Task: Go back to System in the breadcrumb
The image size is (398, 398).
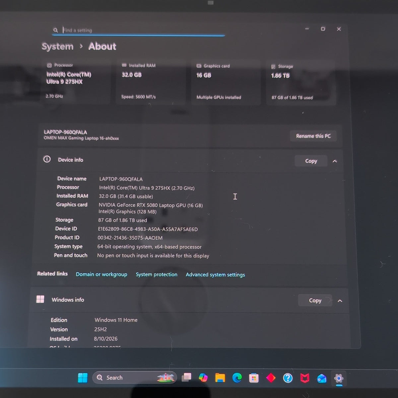Action: click(57, 46)
